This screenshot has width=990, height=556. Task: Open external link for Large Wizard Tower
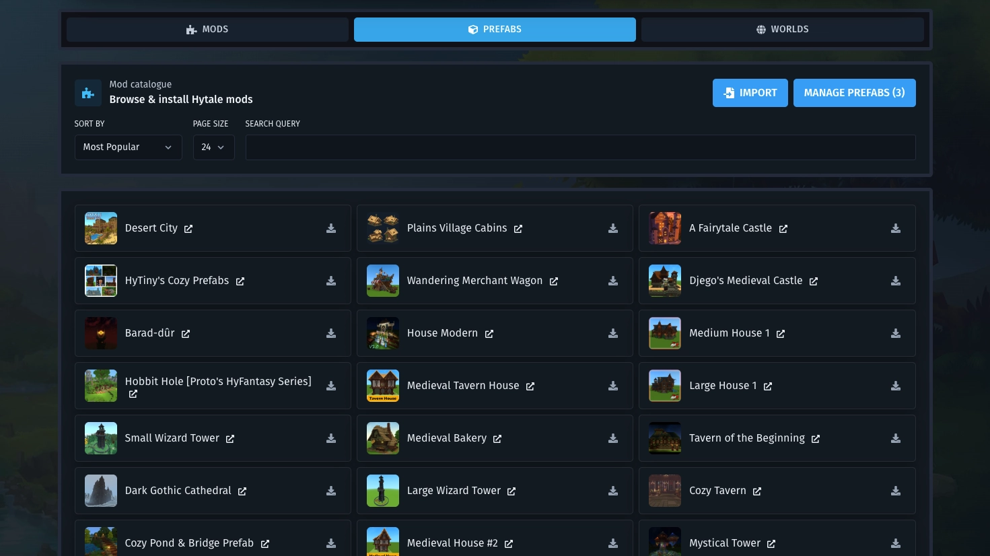[511, 491]
